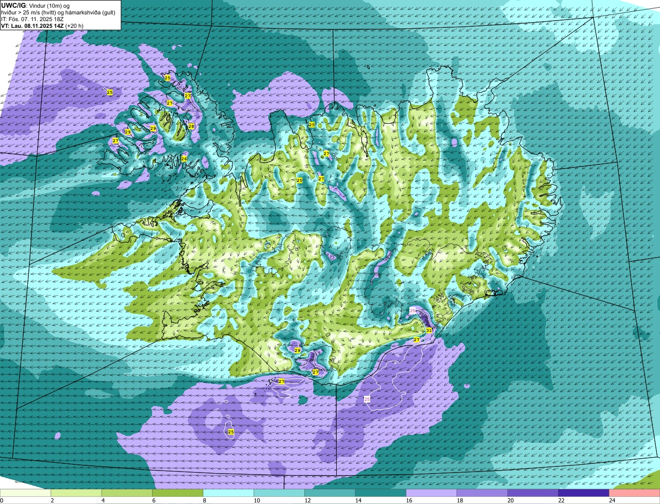This screenshot has width=660, height=504.
Task: Select the colorbar tick label "16"
Action: point(409,500)
